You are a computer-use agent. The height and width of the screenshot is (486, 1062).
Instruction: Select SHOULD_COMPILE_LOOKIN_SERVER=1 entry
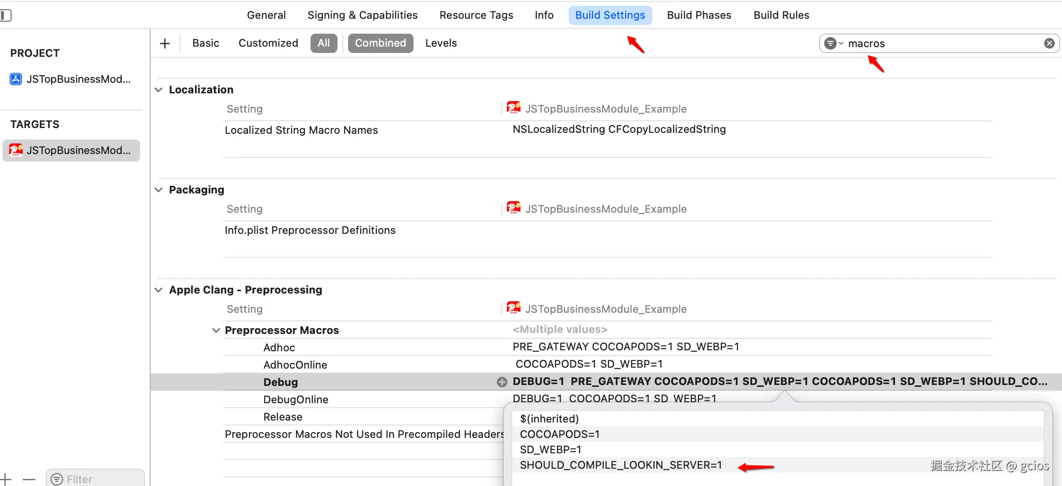(x=778, y=465)
